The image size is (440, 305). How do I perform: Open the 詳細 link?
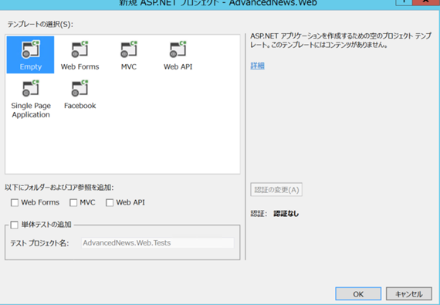[257, 66]
